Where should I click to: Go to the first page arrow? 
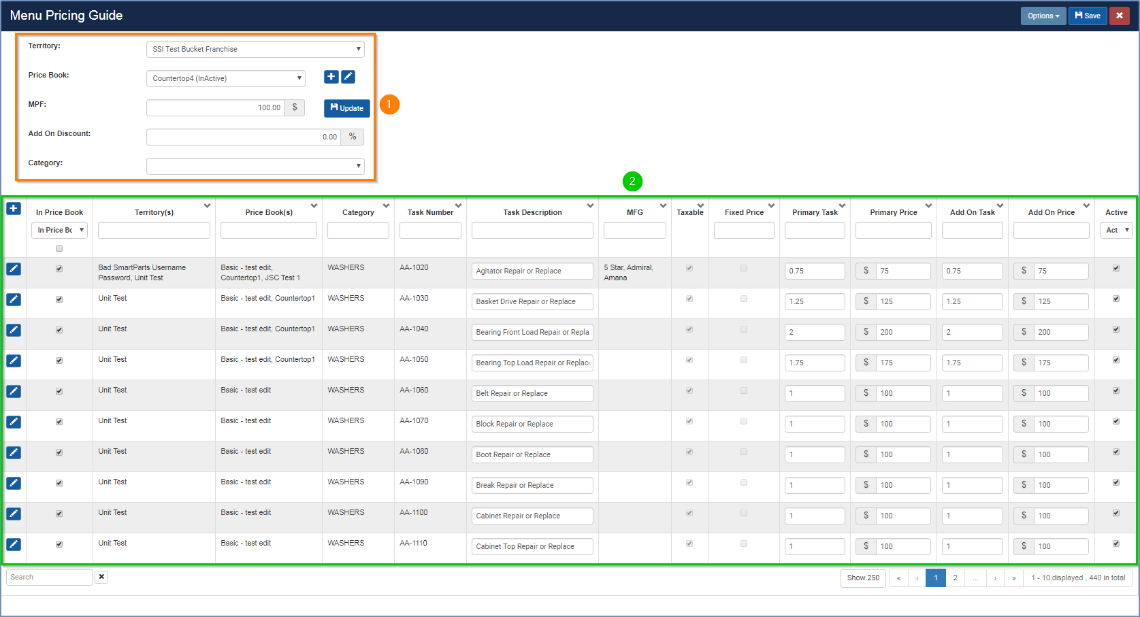(898, 578)
